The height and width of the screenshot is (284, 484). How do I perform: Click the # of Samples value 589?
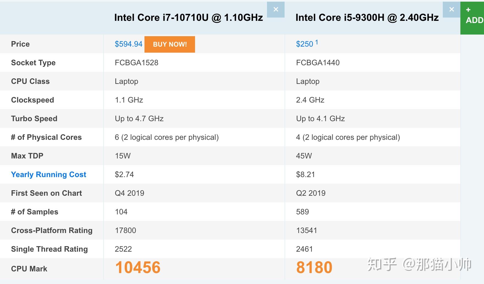tap(302, 212)
